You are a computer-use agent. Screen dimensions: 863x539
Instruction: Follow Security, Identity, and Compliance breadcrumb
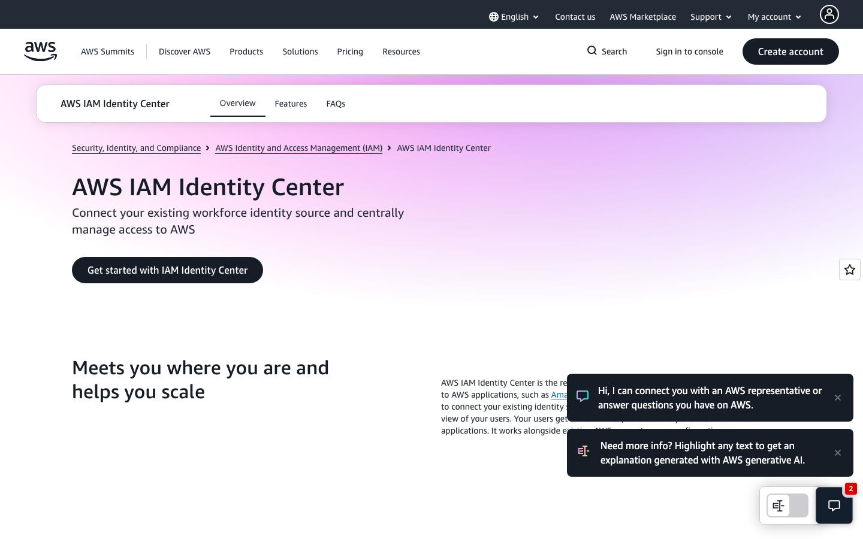137,148
